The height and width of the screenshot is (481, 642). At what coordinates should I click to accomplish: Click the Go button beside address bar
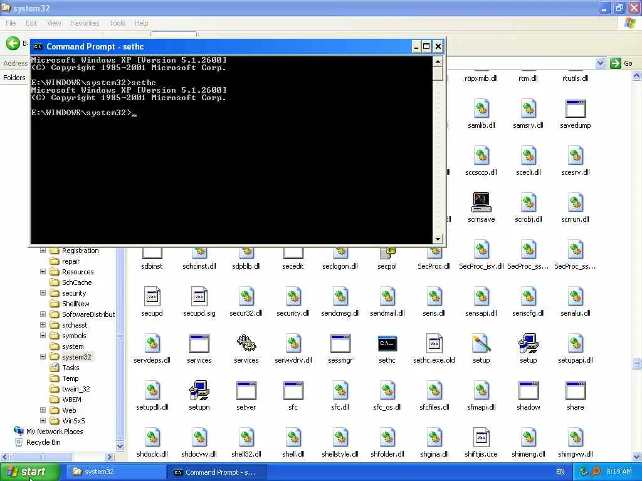(621, 63)
